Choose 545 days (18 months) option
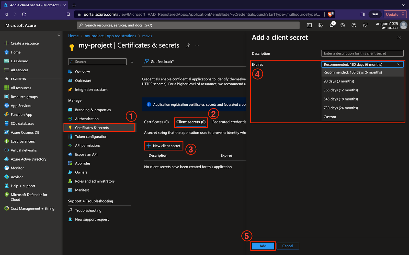Viewport: 409px width, 255px height. [362, 99]
